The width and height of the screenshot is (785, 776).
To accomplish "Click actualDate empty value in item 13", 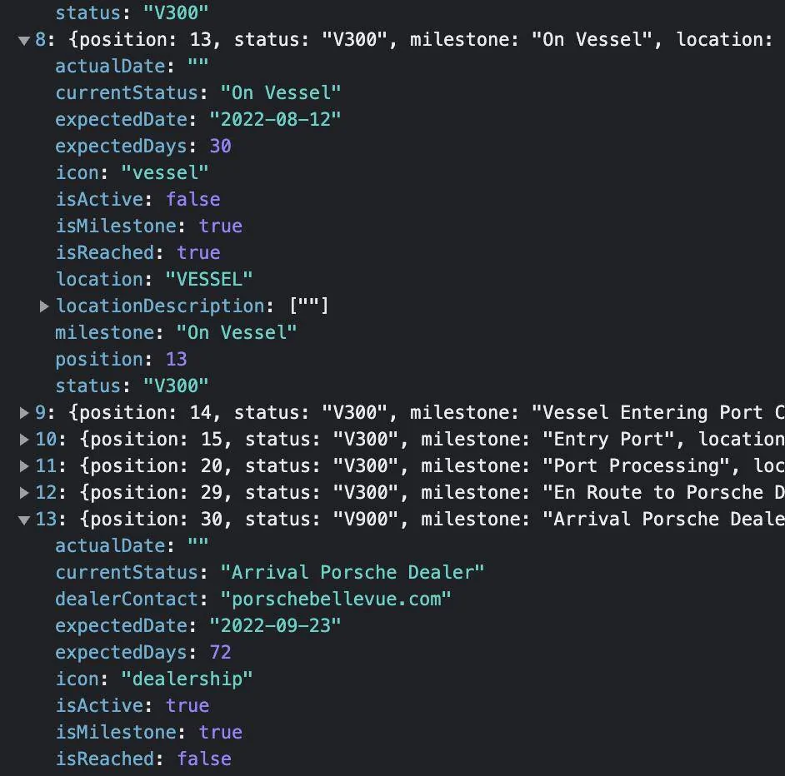I will click(197, 545).
